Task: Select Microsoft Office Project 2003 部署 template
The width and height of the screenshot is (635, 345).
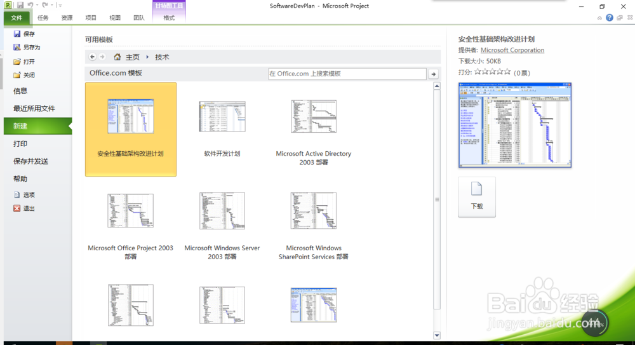Action: pyautogui.click(x=130, y=224)
